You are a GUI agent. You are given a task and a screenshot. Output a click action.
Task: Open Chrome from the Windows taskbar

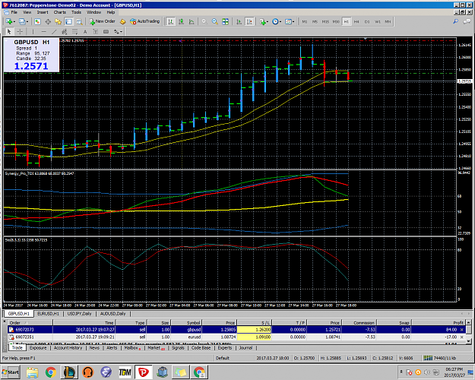pos(51,372)
